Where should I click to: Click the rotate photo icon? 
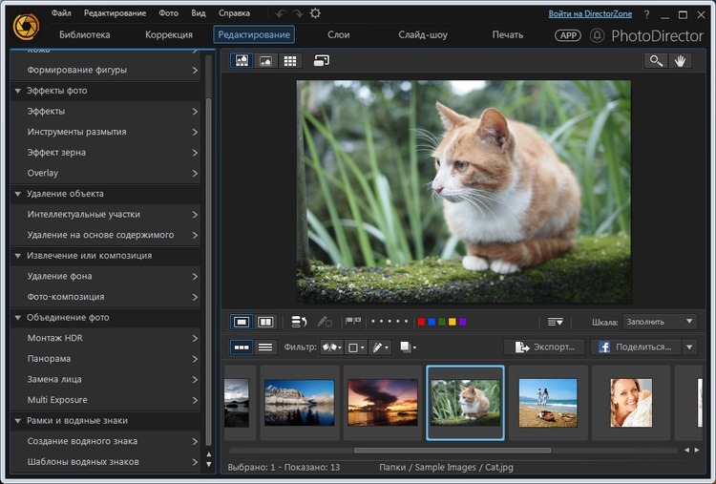tap(299, 322)
